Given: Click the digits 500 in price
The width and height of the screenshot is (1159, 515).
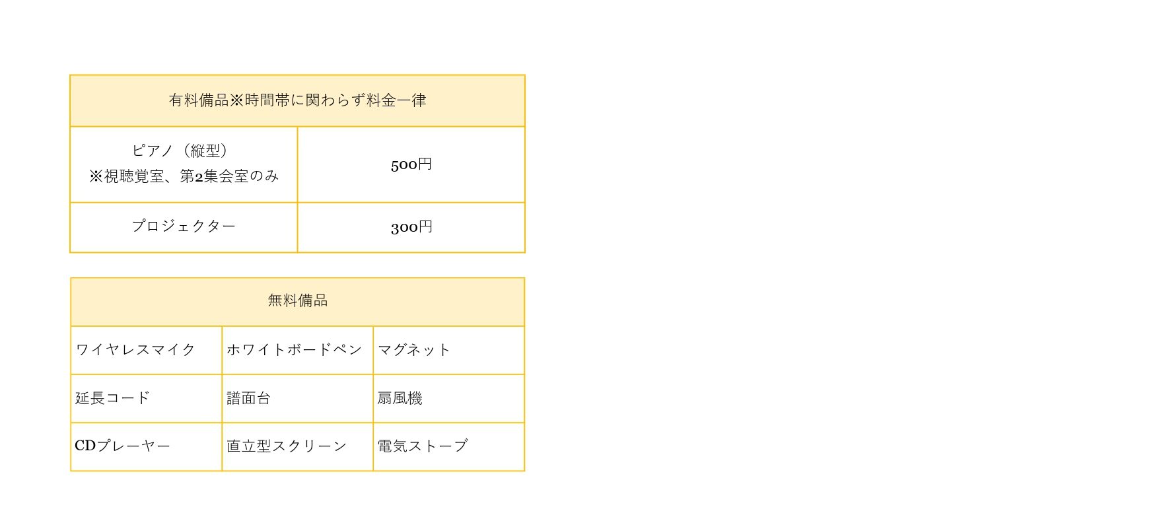Looking at the screenshot, I should coord(404,164).
